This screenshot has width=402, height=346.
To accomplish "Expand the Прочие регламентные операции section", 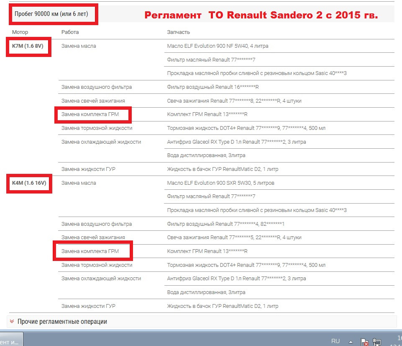I will (201, 322).
